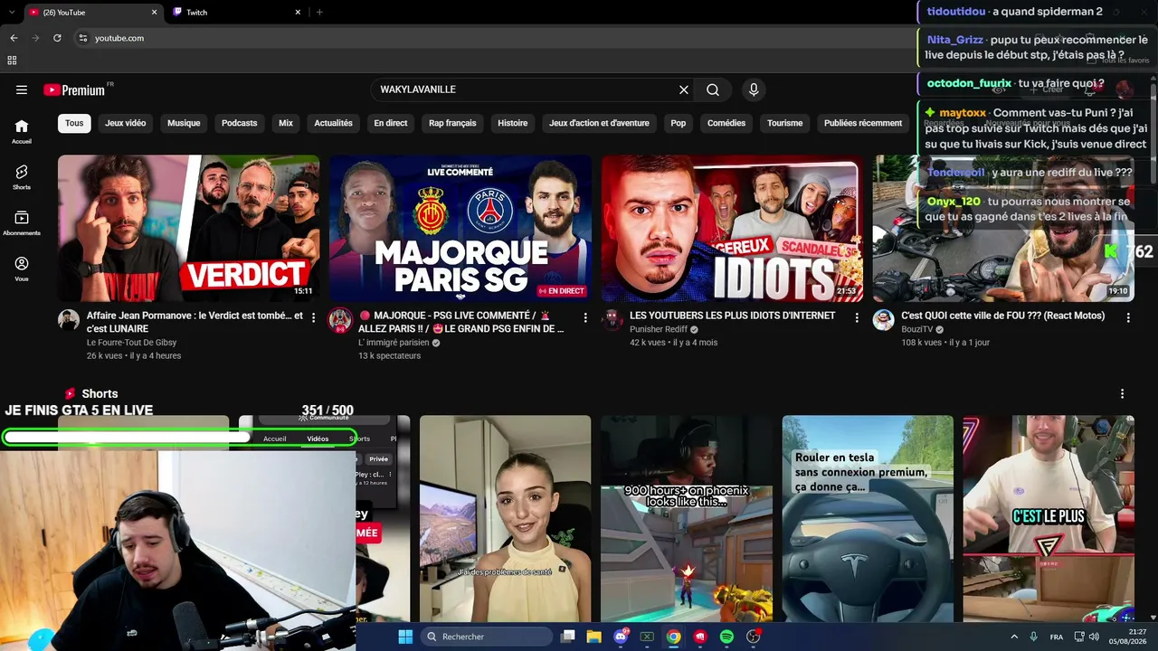Image resolution: width=1158 pixels, height=651 pixels.
Task: Open Spotify from the taskbar
Action: pyautogui.click(x=726, y=637)
